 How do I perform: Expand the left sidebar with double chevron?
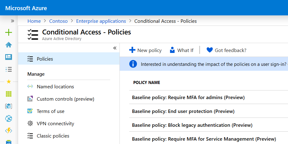click(13, 21)
